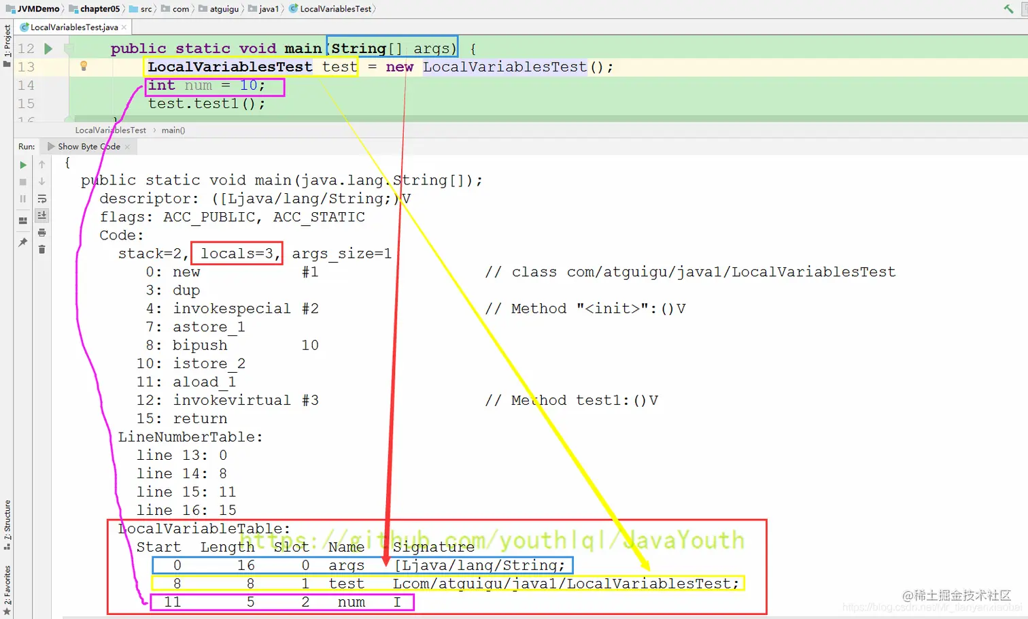
Task: Toggle soft-wrap for Run console output
Action: click(x=42, y=199)
